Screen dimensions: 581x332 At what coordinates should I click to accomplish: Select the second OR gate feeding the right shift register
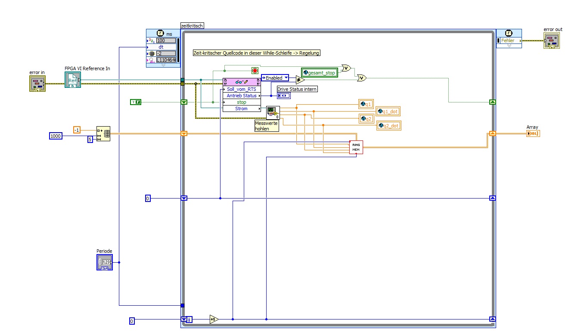tap(362, 78)
